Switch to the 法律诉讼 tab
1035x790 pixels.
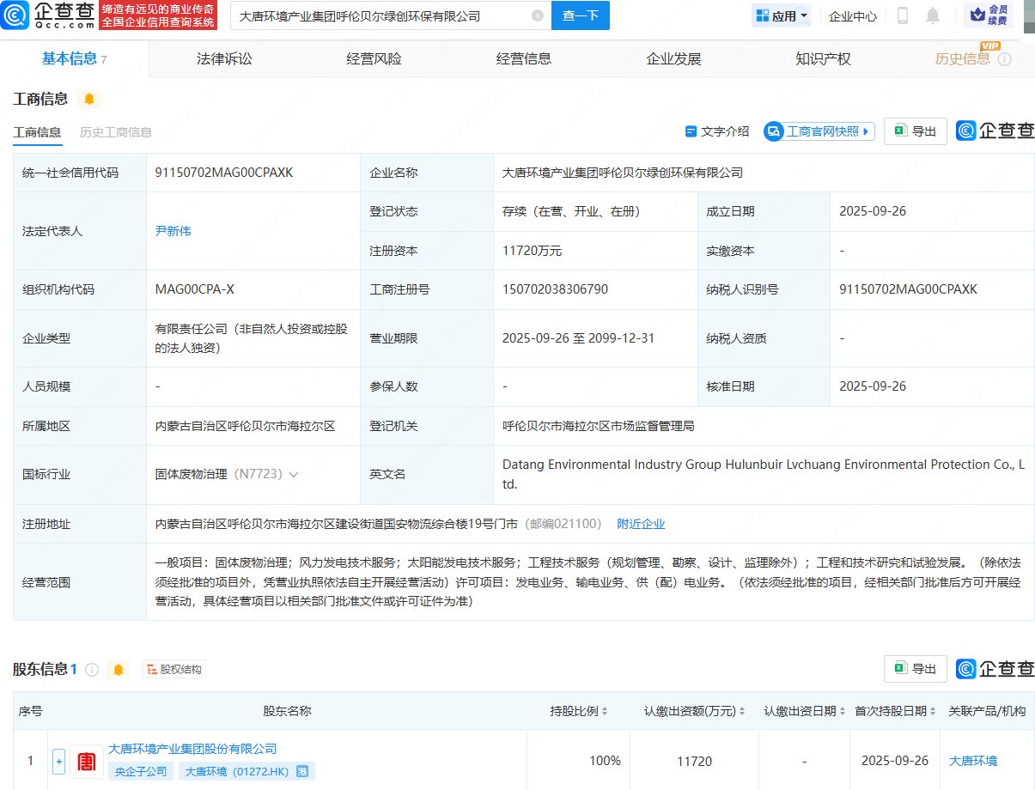[224, 59]
